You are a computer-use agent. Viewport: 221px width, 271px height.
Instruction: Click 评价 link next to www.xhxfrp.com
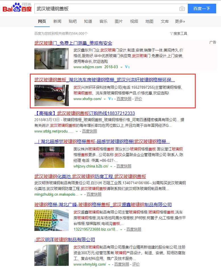click(138, 99)
